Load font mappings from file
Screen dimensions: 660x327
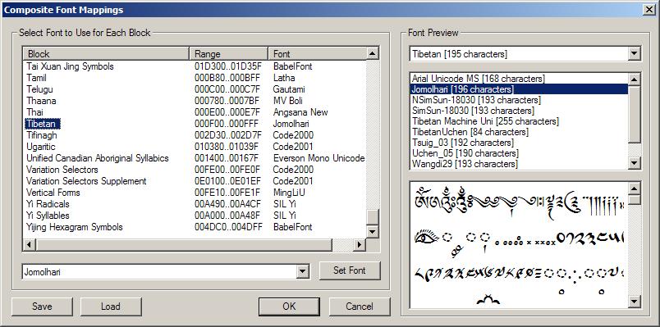pyautogui.click(x=111, y=307)
